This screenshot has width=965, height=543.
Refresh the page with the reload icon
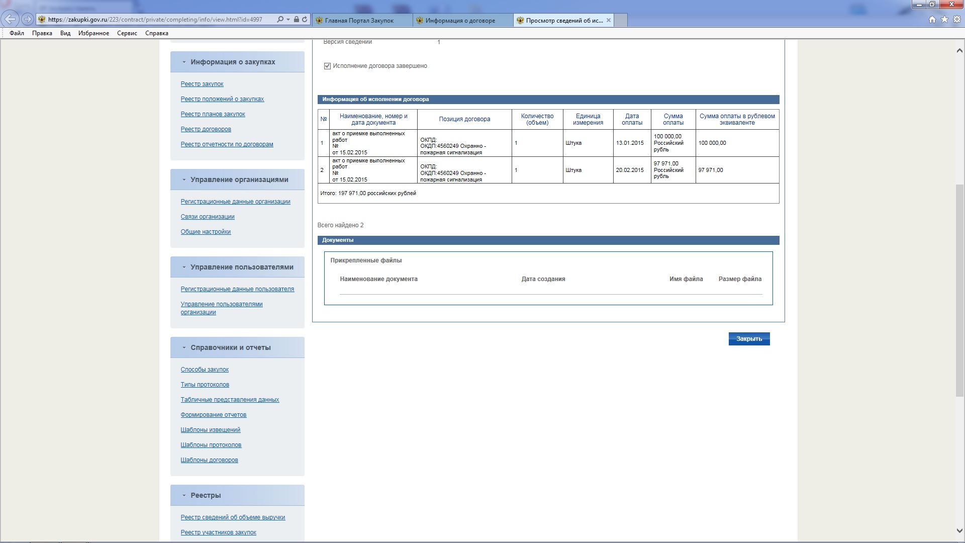(x=305, y=20)
